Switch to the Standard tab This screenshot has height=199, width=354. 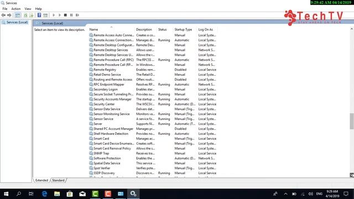tap(58, 180)
